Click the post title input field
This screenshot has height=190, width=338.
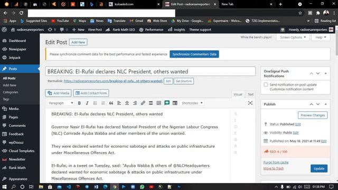point(150,72)
